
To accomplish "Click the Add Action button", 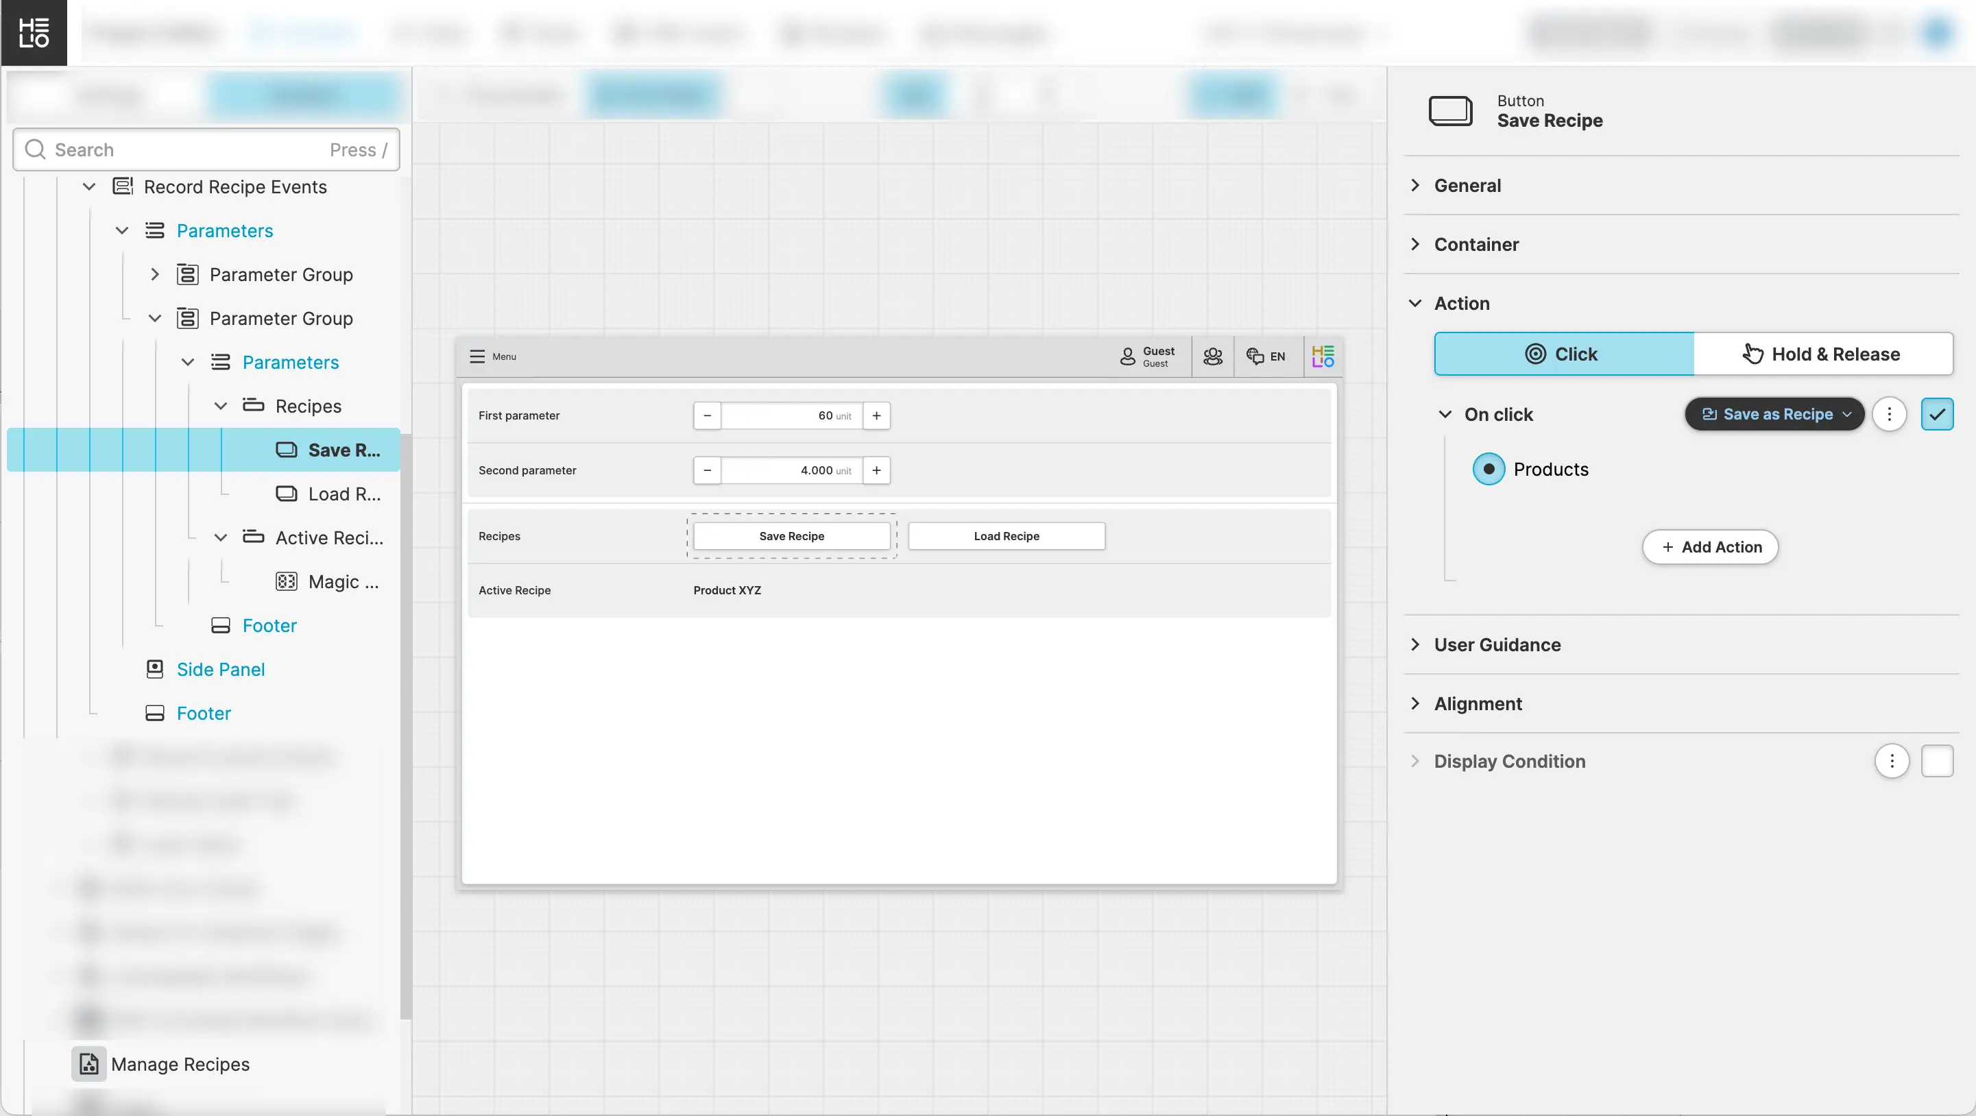I will [1710, 547].
